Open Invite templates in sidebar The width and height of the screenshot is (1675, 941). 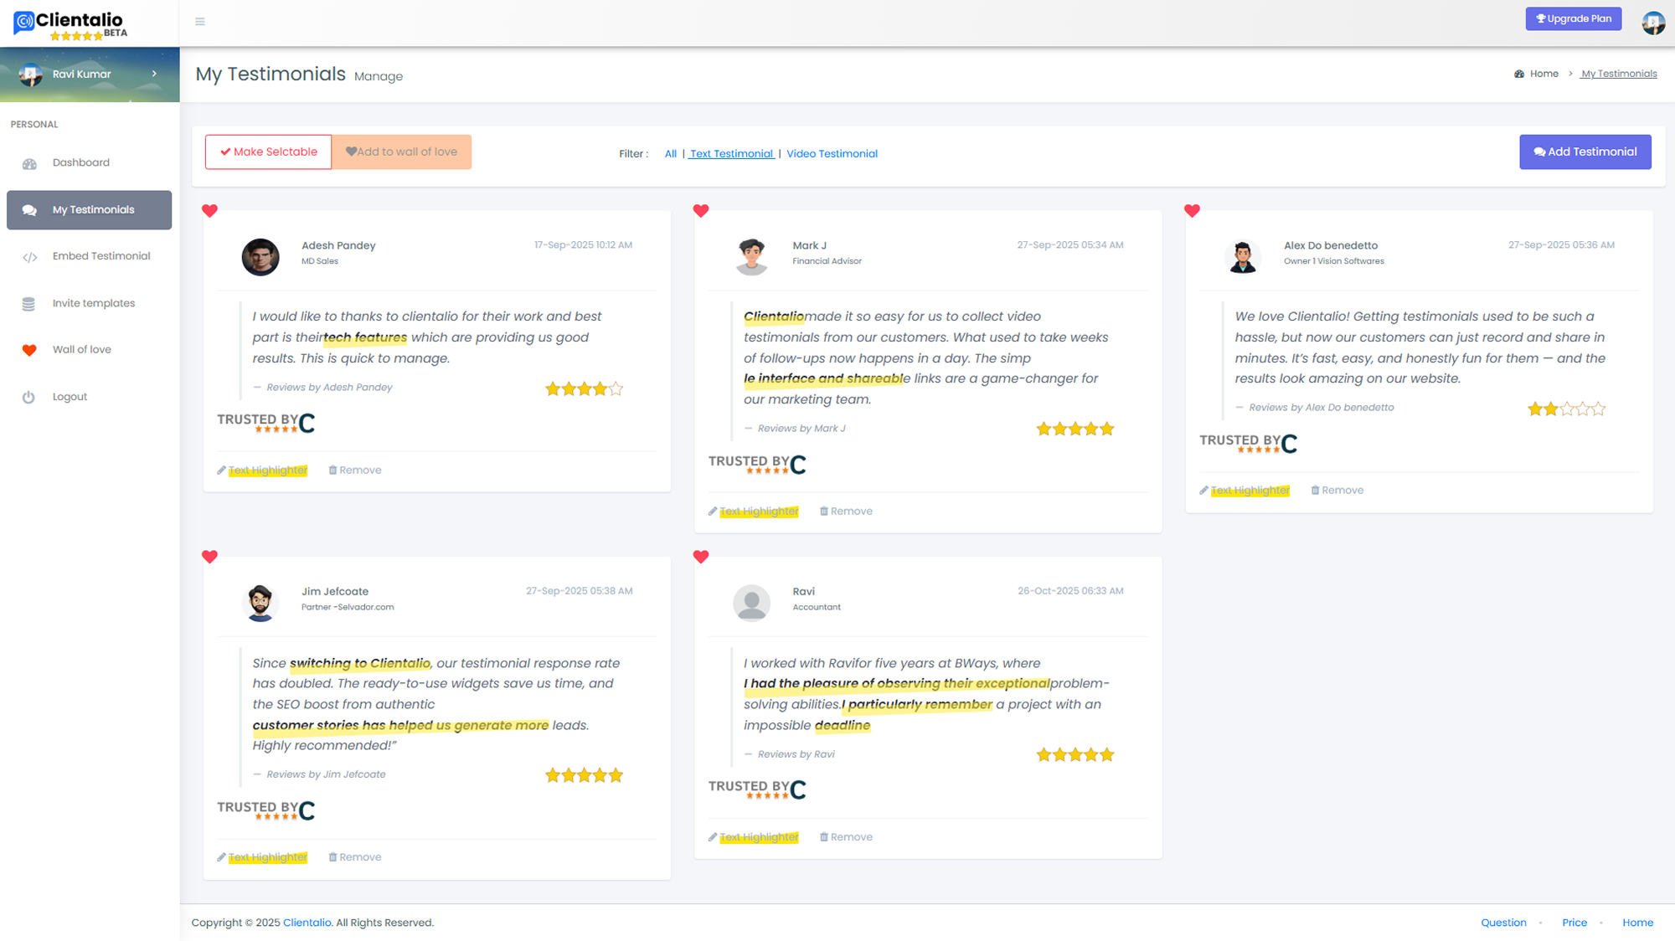pyautogui.click(x=93, y=303)
